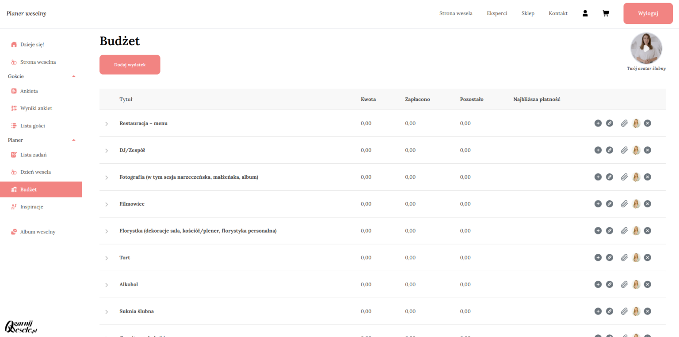Collapse the Goście sidebar section
The width and height of the screenshot is (679, 337).
(74, 77)
